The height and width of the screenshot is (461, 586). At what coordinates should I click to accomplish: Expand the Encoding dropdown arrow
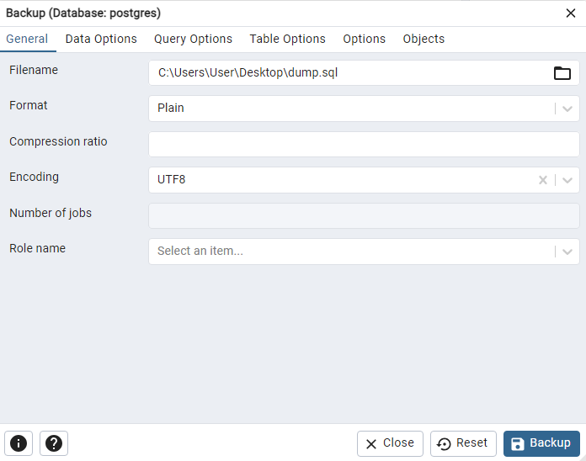pyautogui.click(x=568, y=180)
